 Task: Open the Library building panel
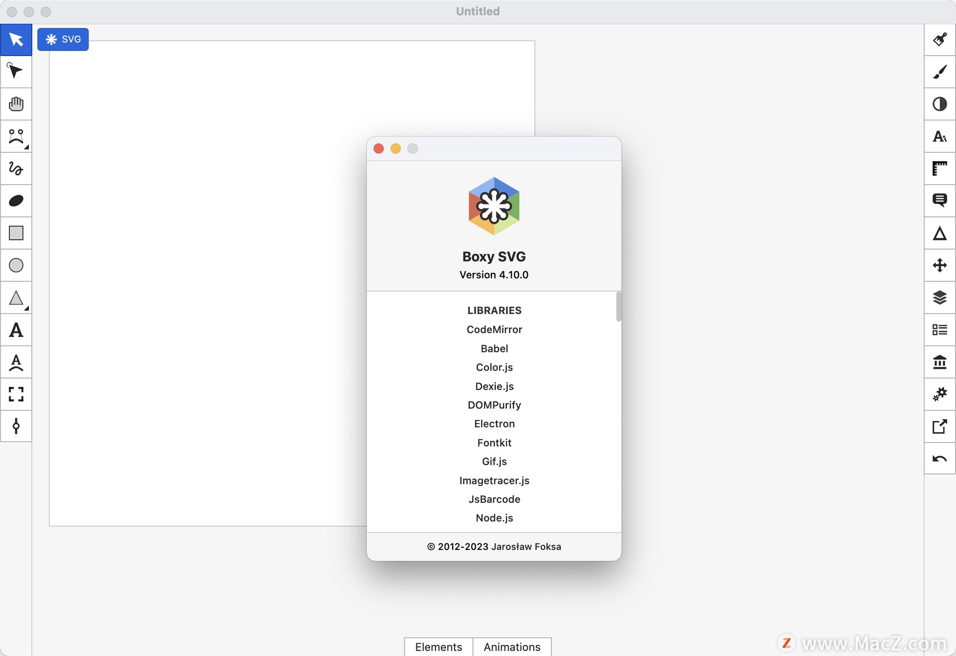pyautogui.click(x=940, y=362)
